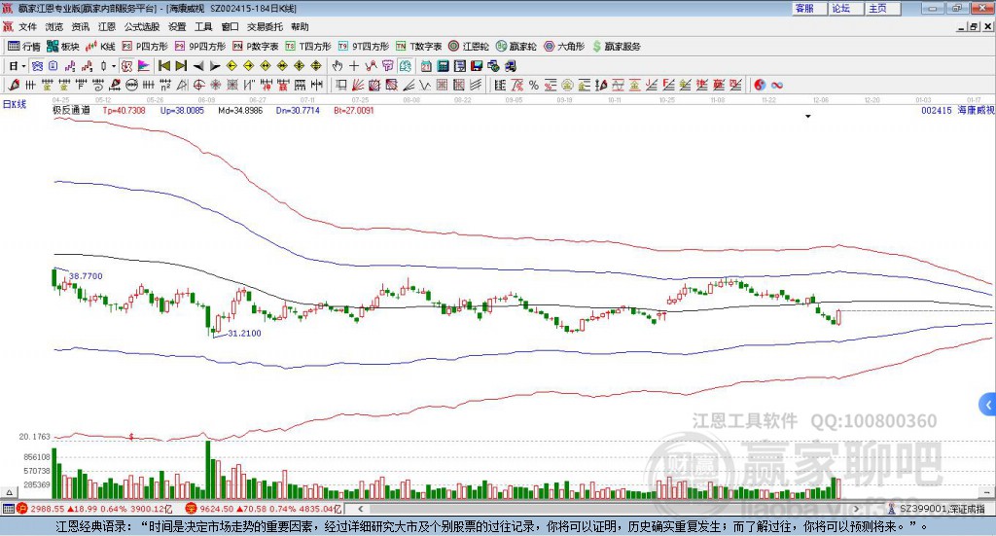The height and width of the screenshot is (536, 996).
Task: Toggle the pressed 极反通道 indicator button
Action: [126, 66]
